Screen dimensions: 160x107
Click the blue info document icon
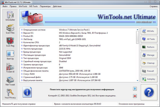(27, 92)
